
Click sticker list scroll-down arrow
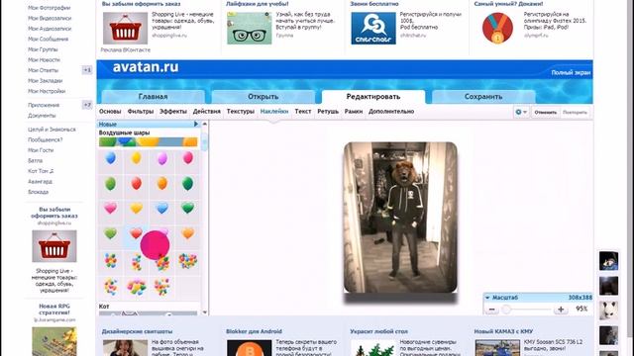pyautogui.click(x=205, y=312)
